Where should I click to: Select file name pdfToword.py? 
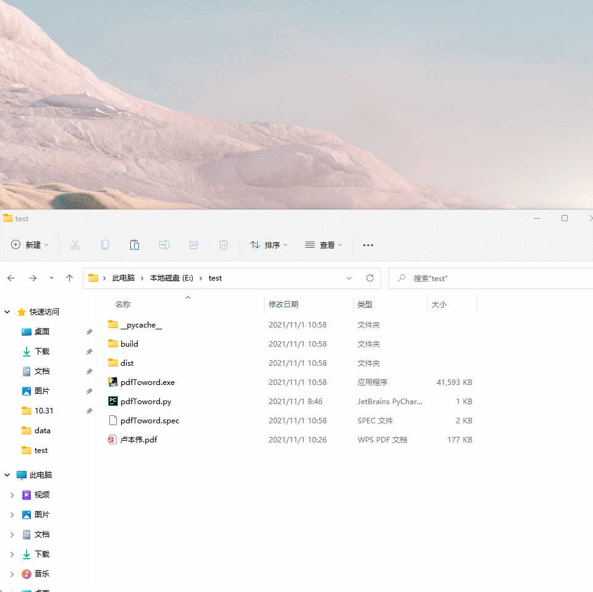click(x=146, y=401)
